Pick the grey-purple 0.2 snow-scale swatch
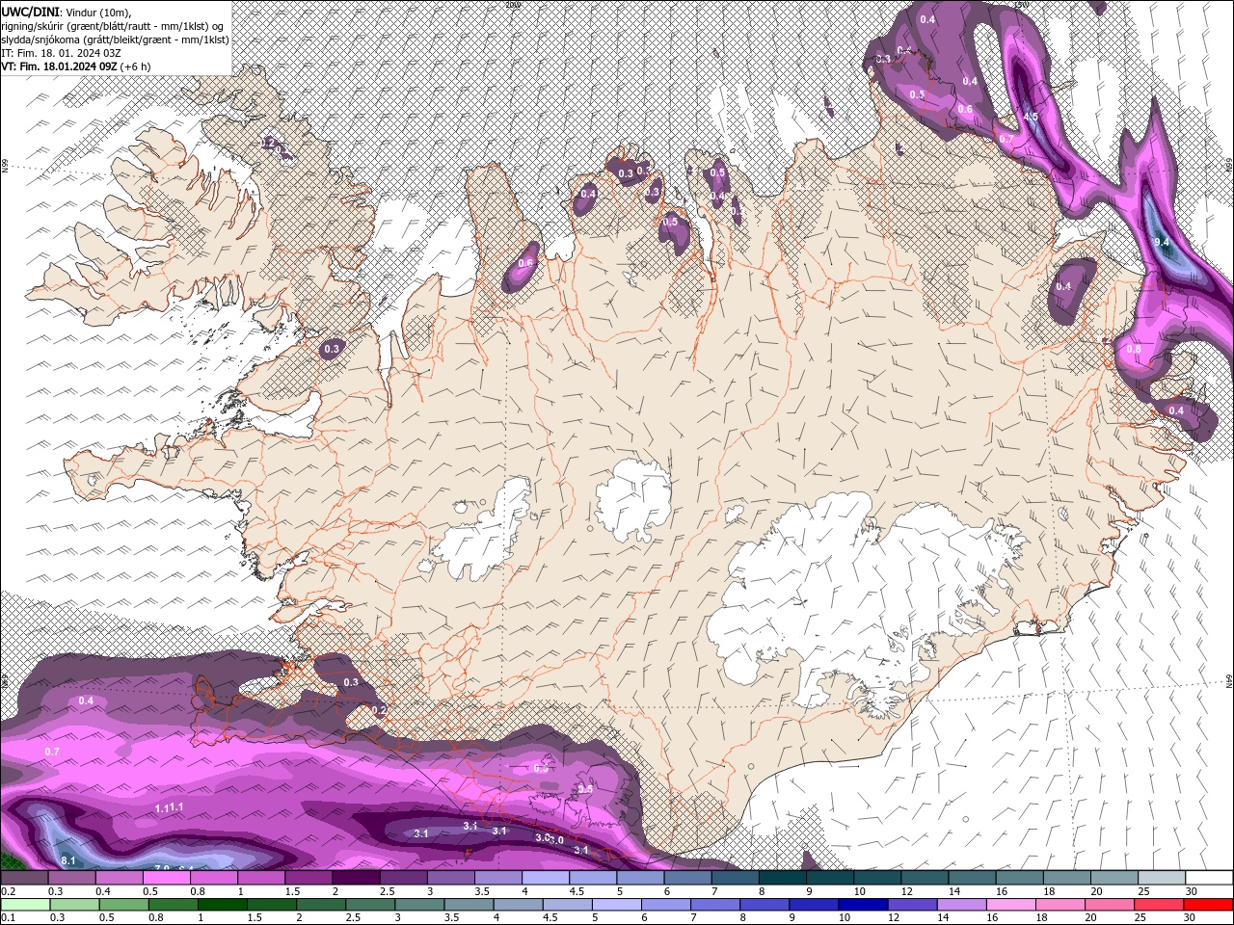 click(x=24, y=878)
